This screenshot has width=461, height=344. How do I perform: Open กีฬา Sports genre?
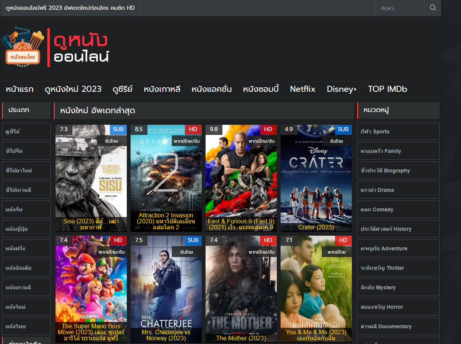tap(398, 132)
